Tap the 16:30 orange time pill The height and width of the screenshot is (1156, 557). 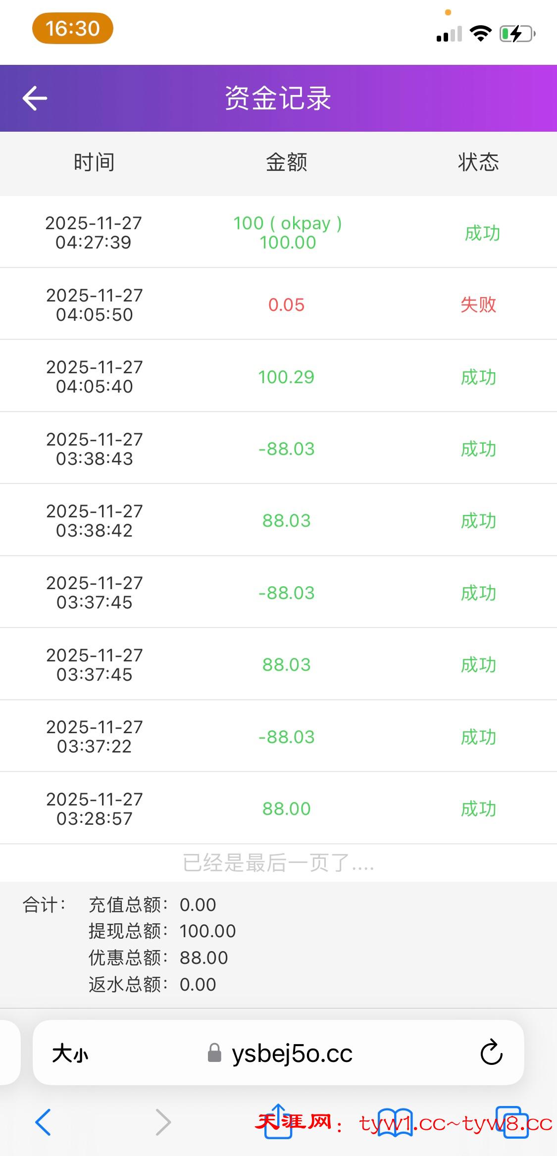73,29
